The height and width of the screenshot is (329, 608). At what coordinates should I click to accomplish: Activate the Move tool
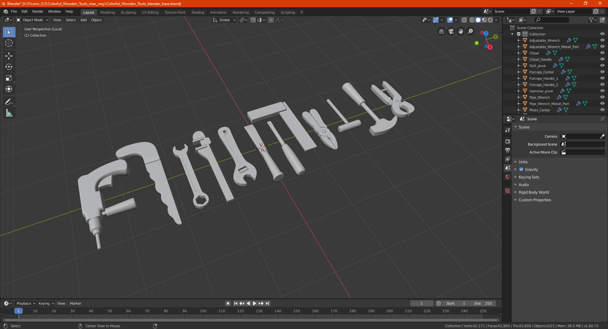(9, 56)
